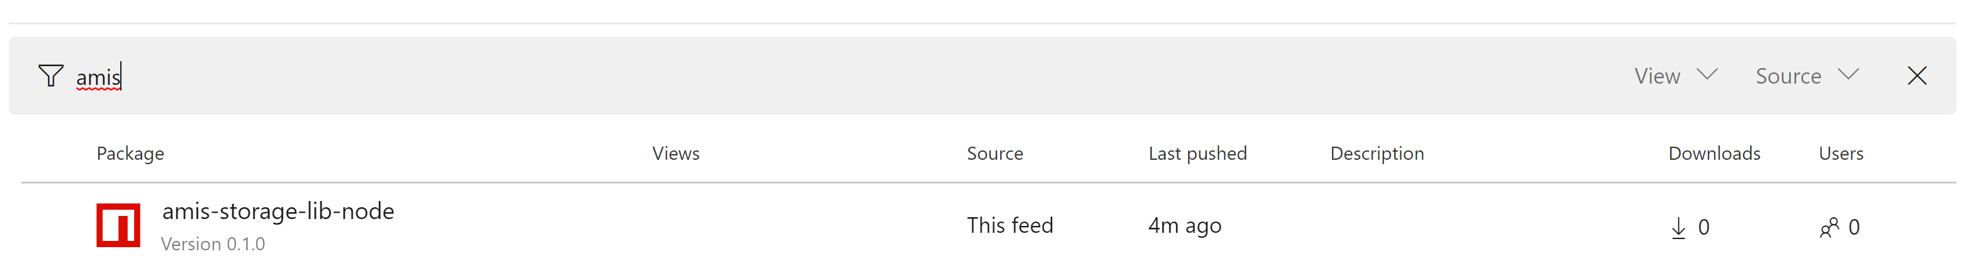Click the Source column header
Viewport: 1969px width, 274px height.
pos(995,154)
